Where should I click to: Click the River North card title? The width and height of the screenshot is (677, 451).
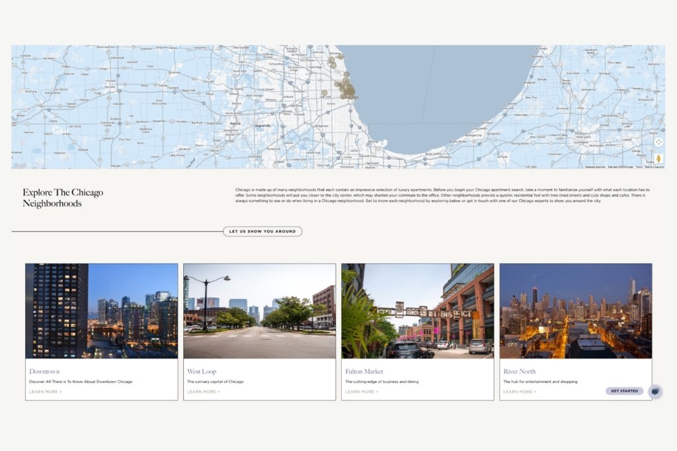[520, 371]
